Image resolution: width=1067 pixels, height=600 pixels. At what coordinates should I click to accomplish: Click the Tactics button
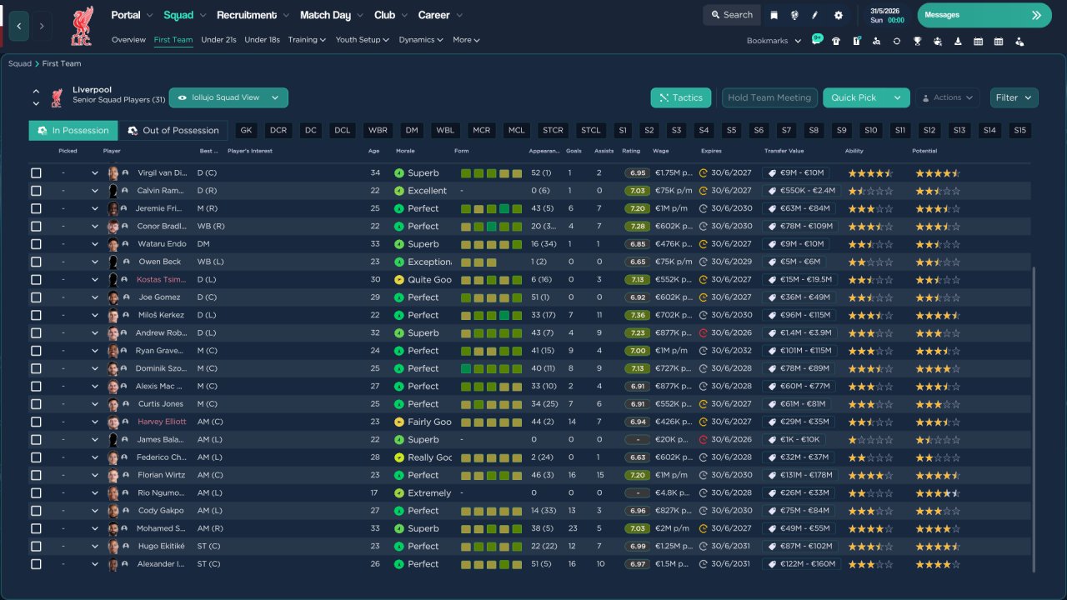click(681, 97)
